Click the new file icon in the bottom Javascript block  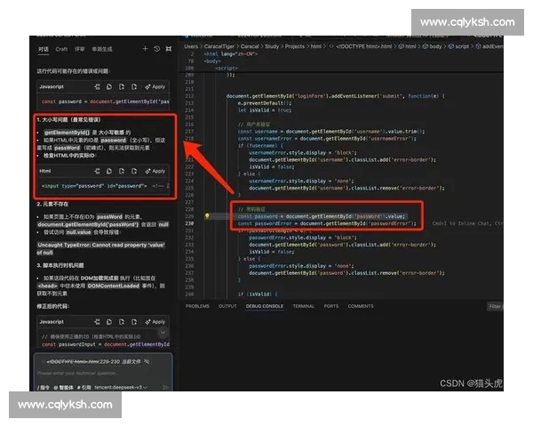(122, 321)
